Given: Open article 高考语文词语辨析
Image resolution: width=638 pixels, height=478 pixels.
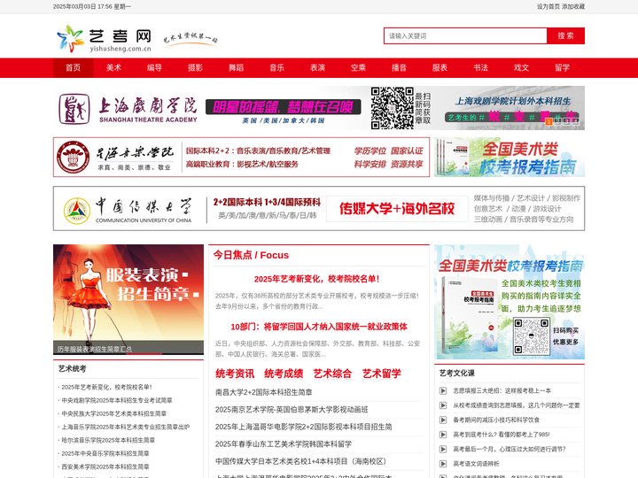Looking at the screenshot, I should (476, 464).
